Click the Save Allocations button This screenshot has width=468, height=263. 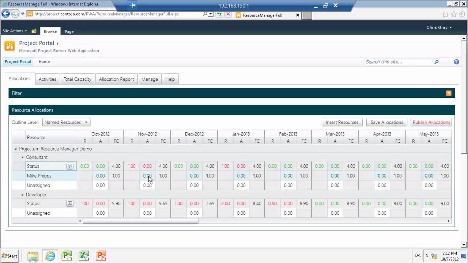(387, 122)
